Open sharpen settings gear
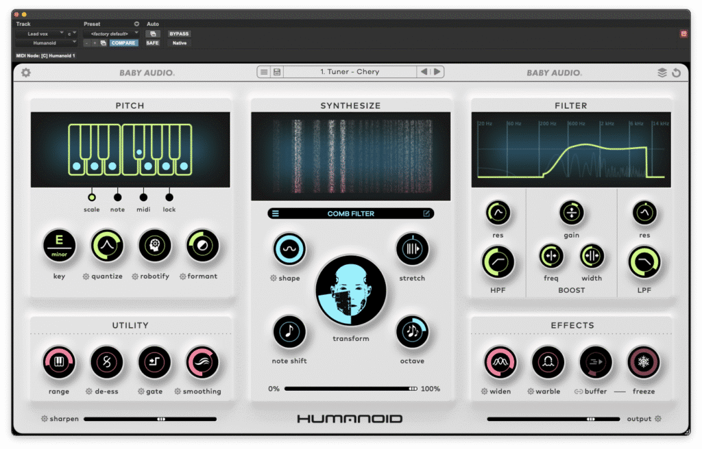 click(x=45, y=419)
